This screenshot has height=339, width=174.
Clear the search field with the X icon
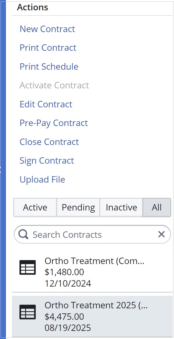point(161,234)
